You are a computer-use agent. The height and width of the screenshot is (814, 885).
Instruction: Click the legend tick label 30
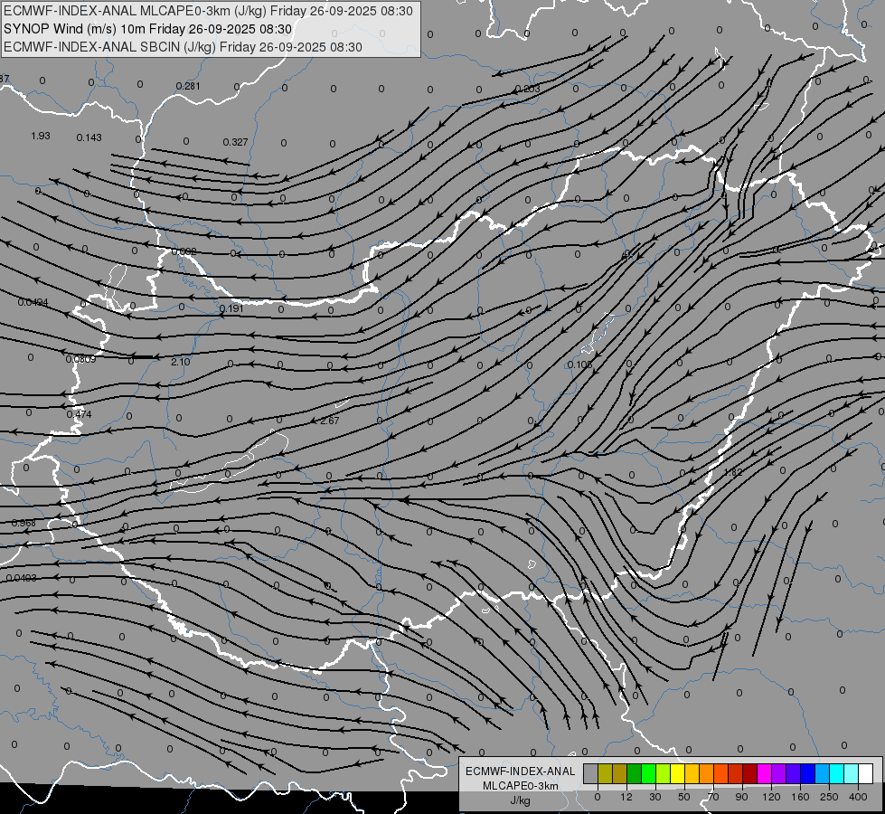coord(655,797)
